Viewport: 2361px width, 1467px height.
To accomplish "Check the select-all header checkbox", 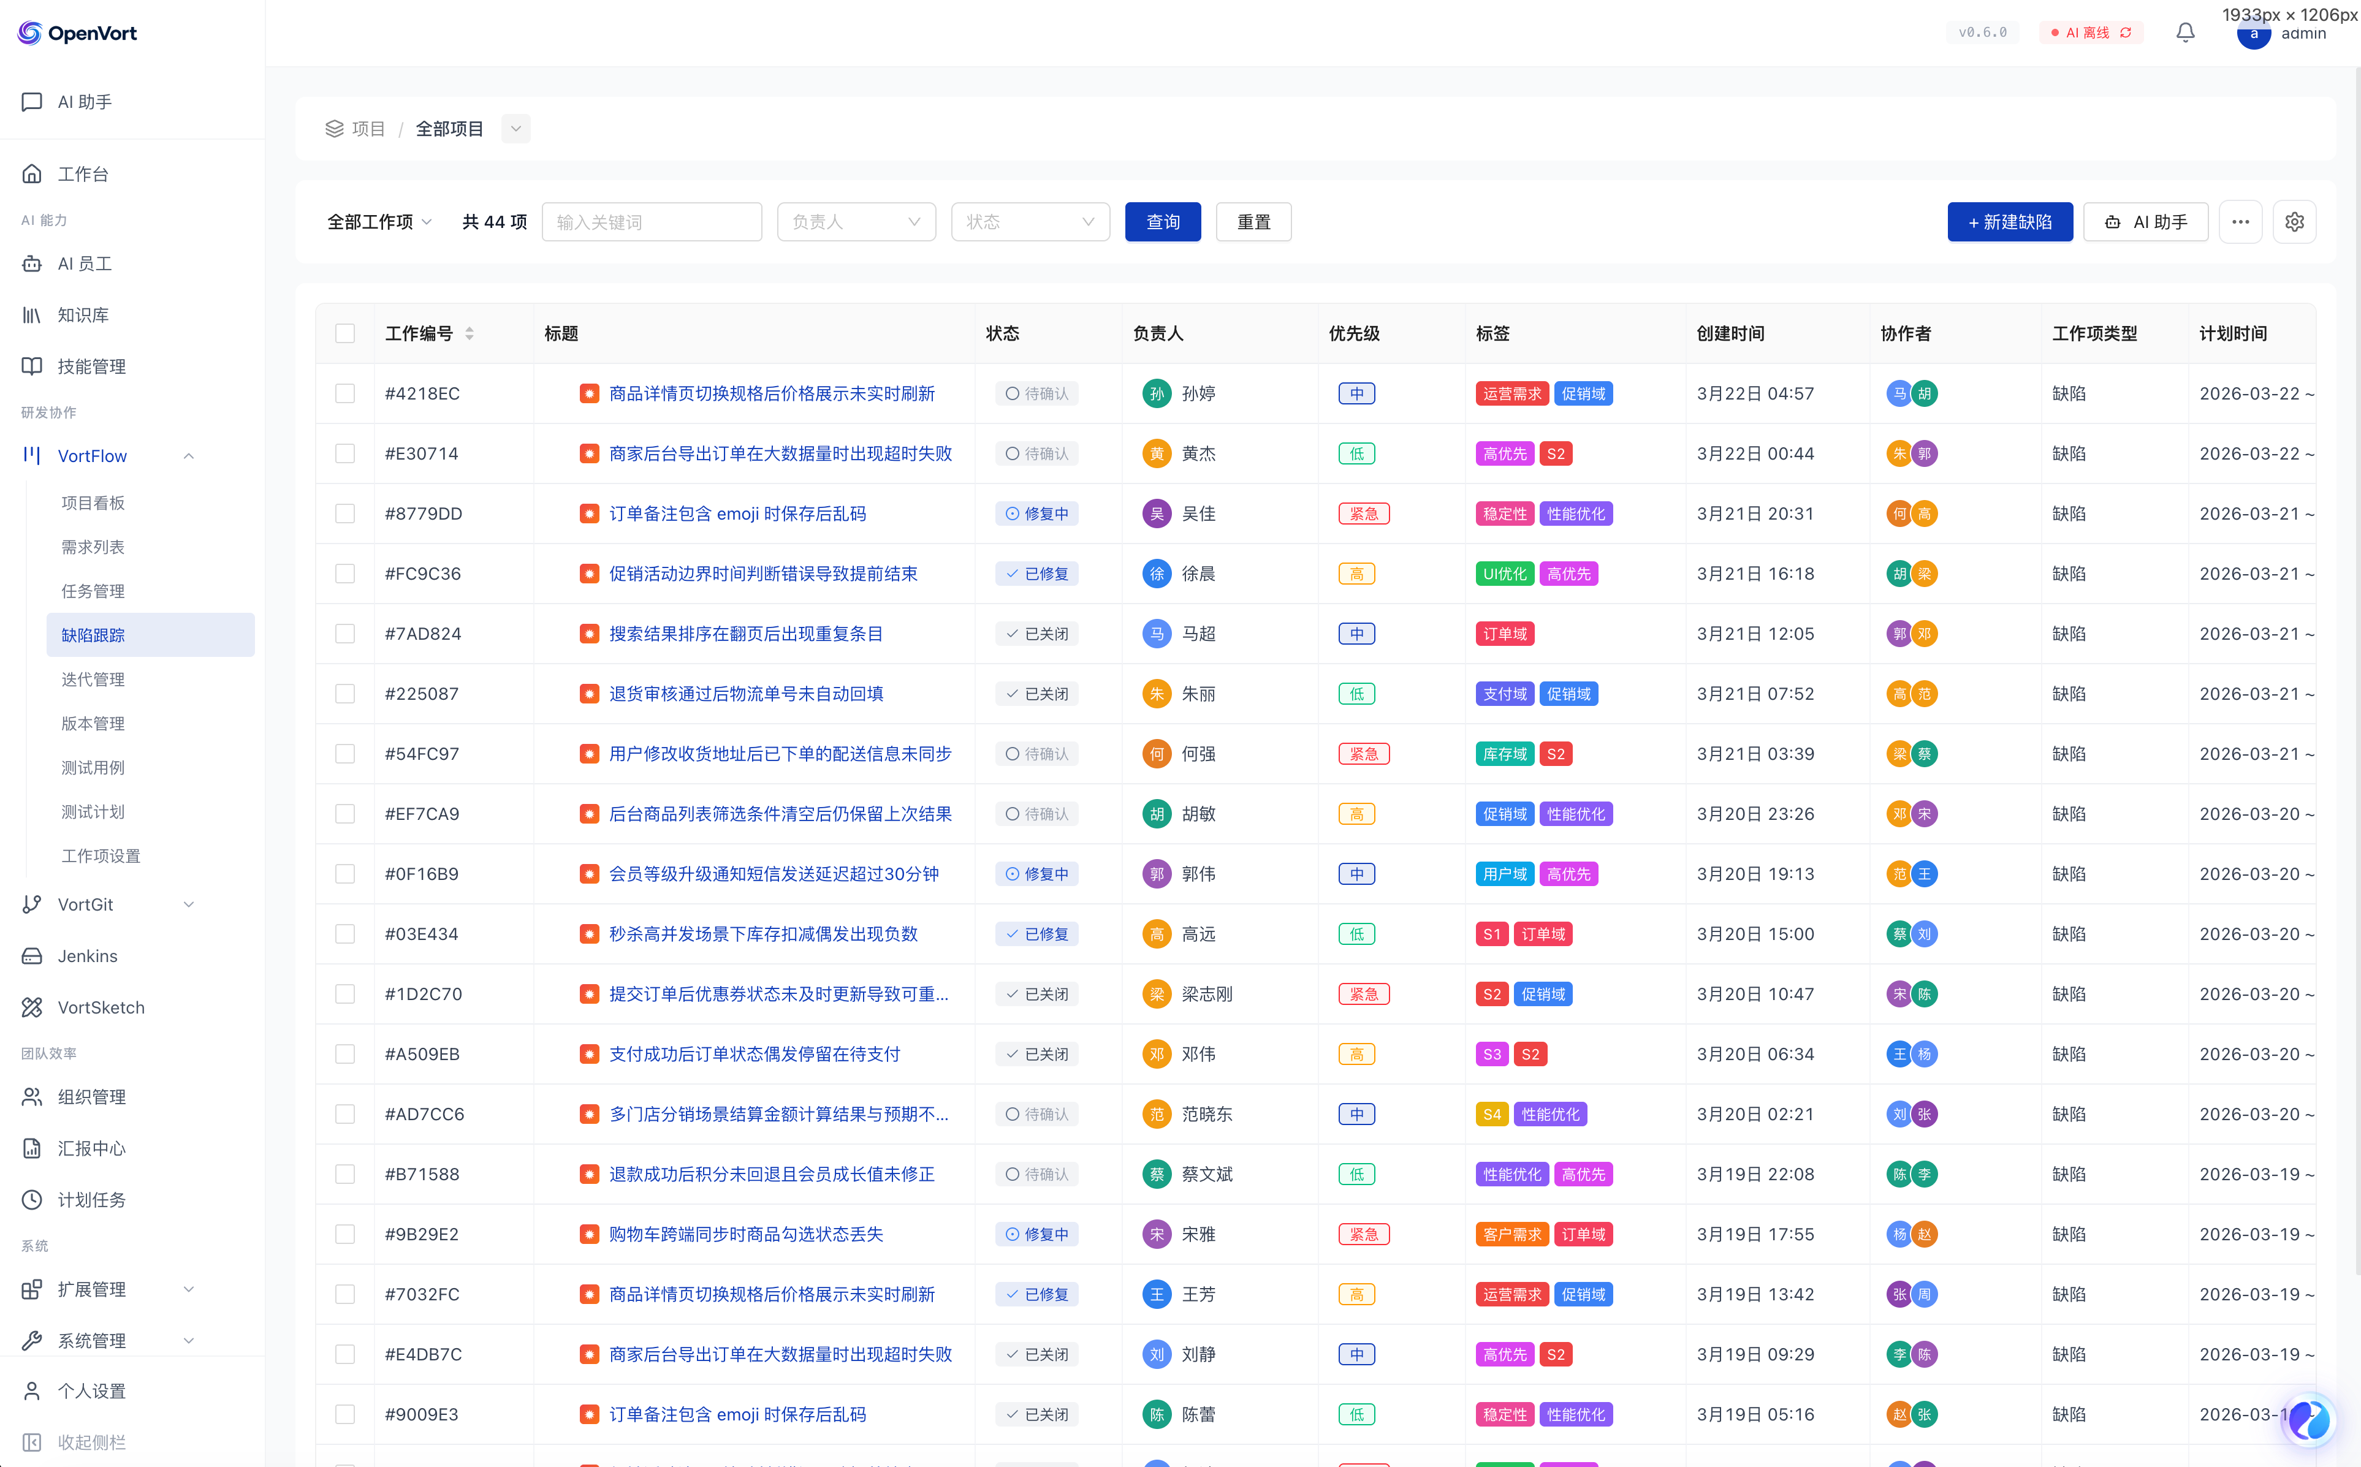I will click(x=346, y=334).
